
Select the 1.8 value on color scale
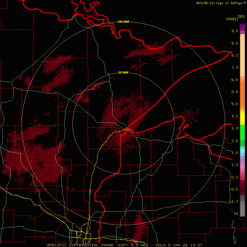click(235, 153)
